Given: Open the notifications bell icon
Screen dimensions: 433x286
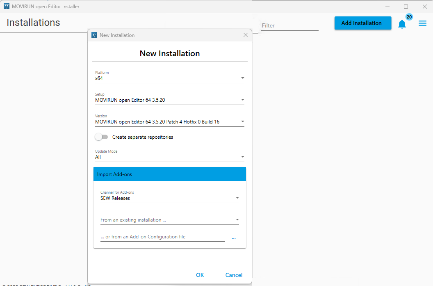Looking at the screenshot, I should point(402,24).
